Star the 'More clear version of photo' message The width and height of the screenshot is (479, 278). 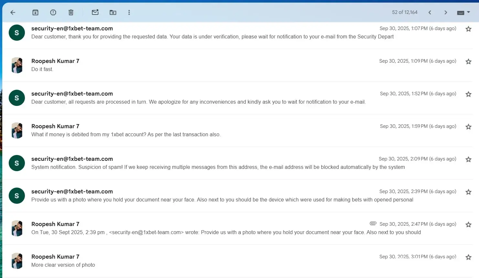click(x=468, y=257)
